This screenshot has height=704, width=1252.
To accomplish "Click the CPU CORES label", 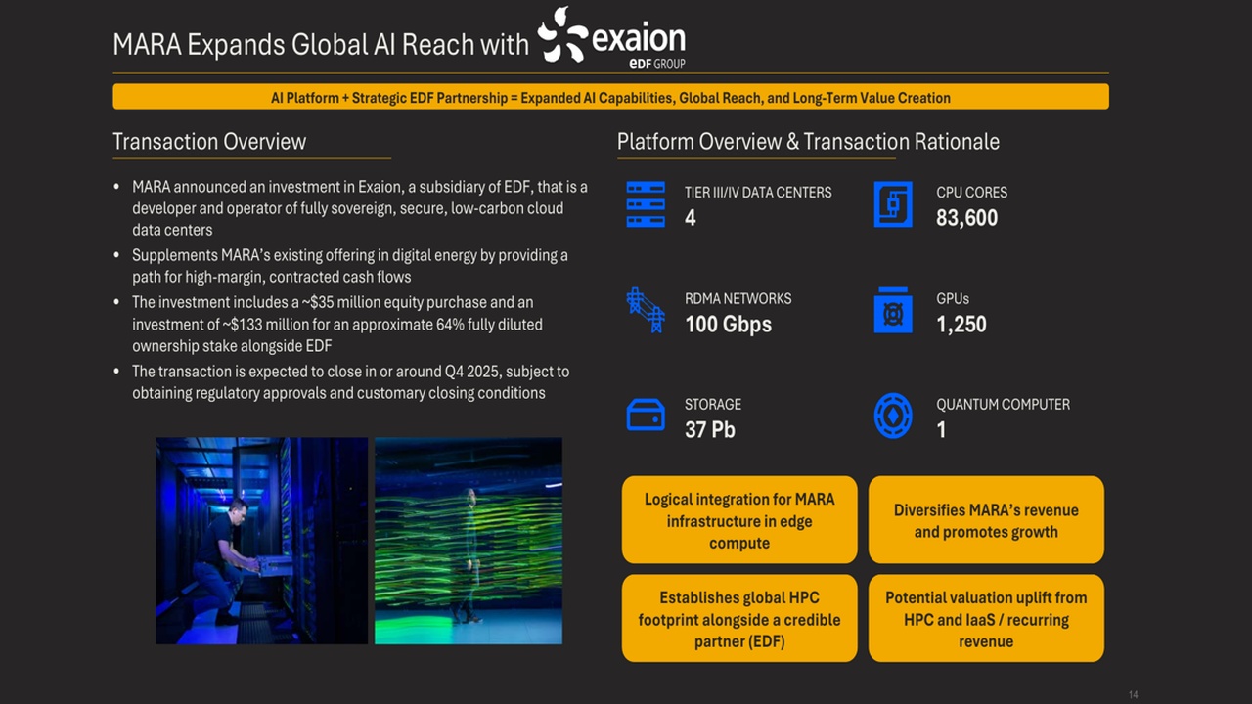I will click(x=971, y=193).
